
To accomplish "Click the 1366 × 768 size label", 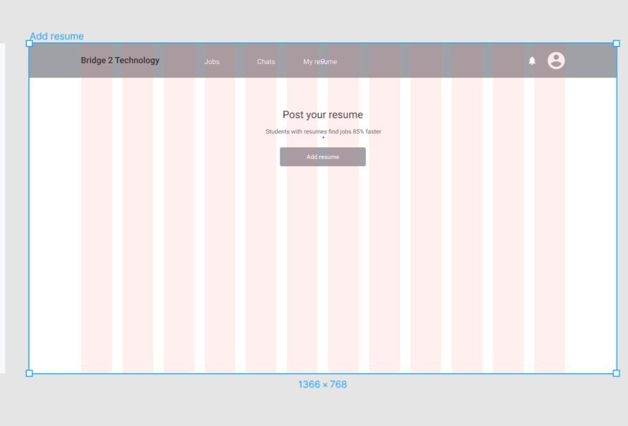I will [x=323, y=384].
